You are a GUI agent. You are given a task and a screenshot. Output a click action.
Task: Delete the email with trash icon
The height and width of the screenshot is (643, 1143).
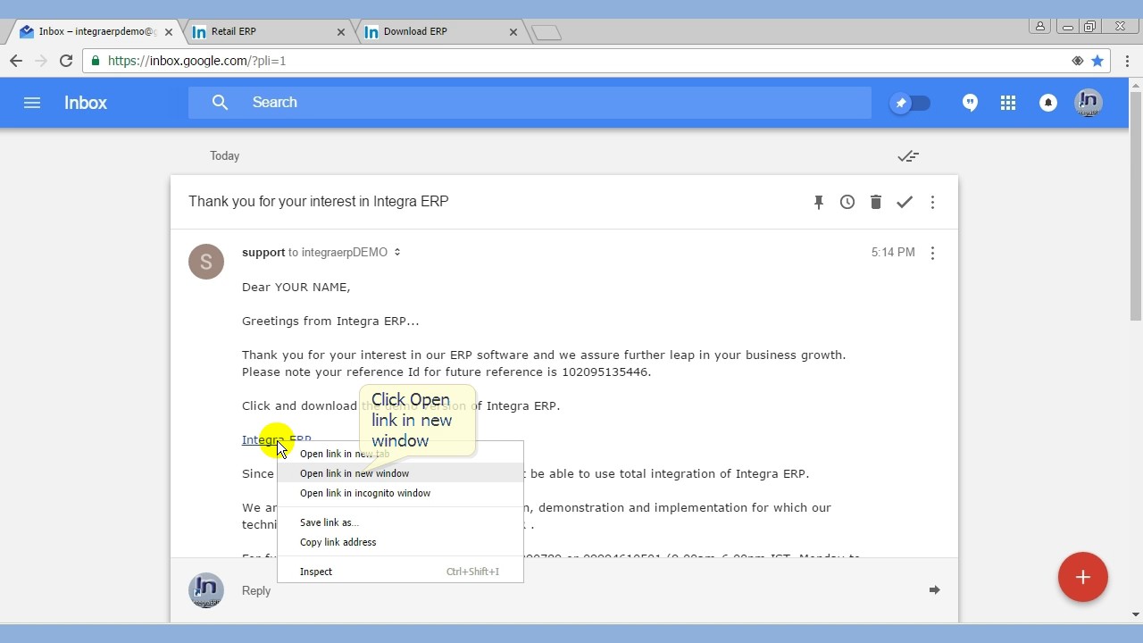point(875,202)
